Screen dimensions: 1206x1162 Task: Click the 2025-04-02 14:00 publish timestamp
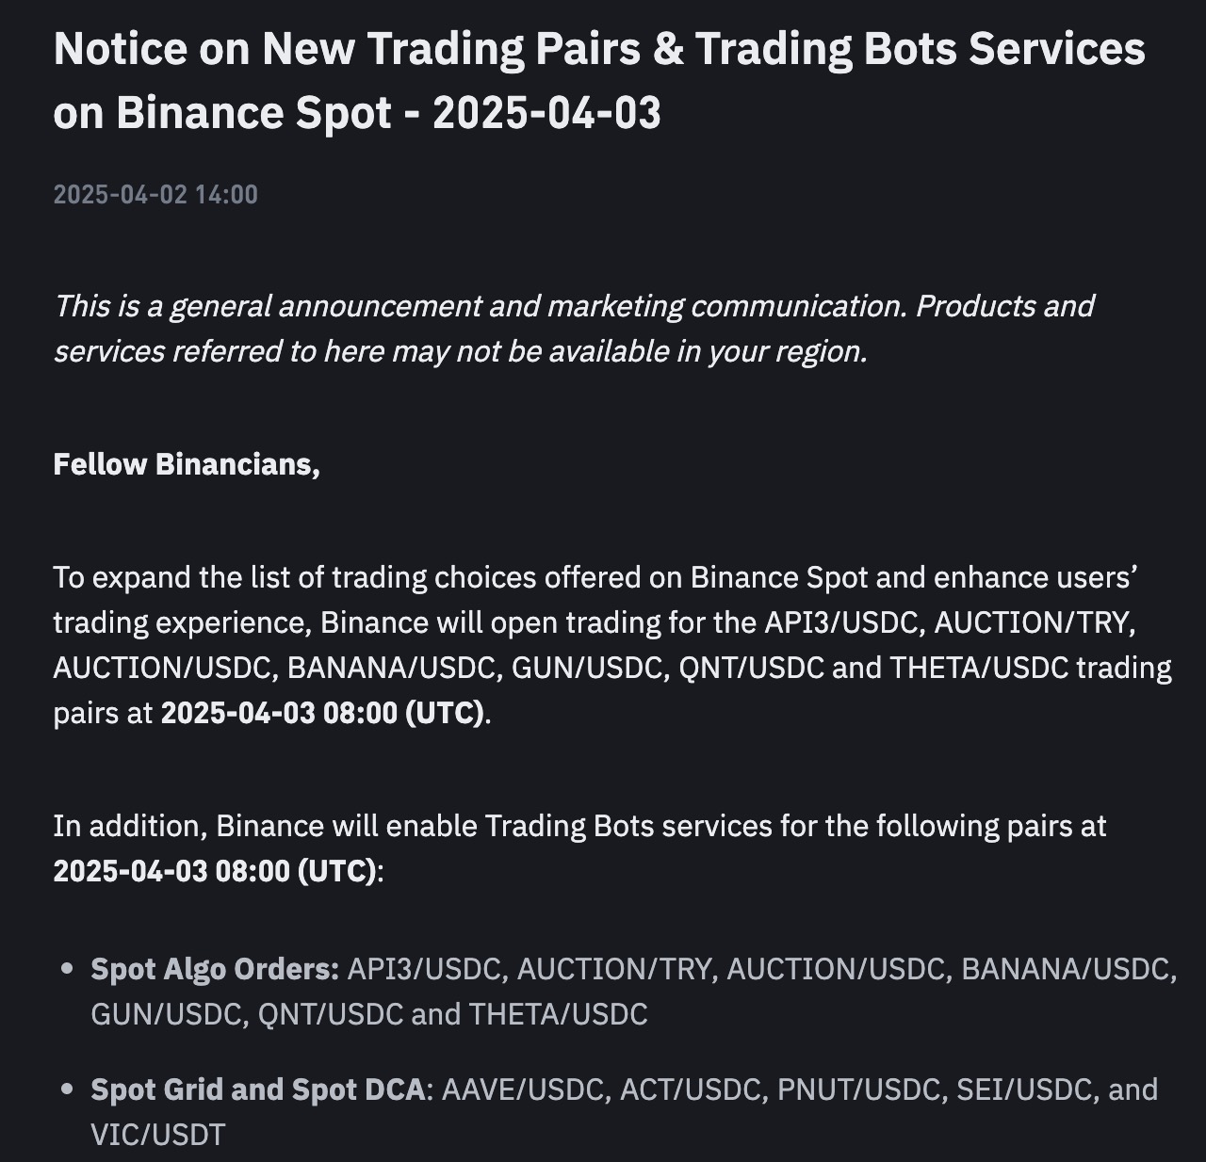coord(155,195)
